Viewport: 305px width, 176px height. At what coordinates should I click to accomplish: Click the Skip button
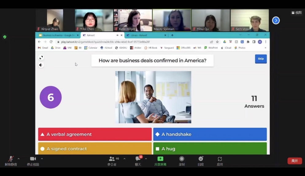[261, 59]
